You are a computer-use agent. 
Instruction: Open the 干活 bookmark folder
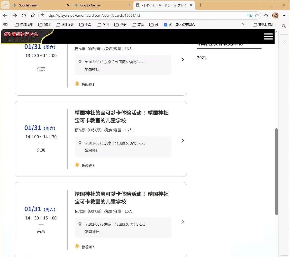click(x=85, y=25)
